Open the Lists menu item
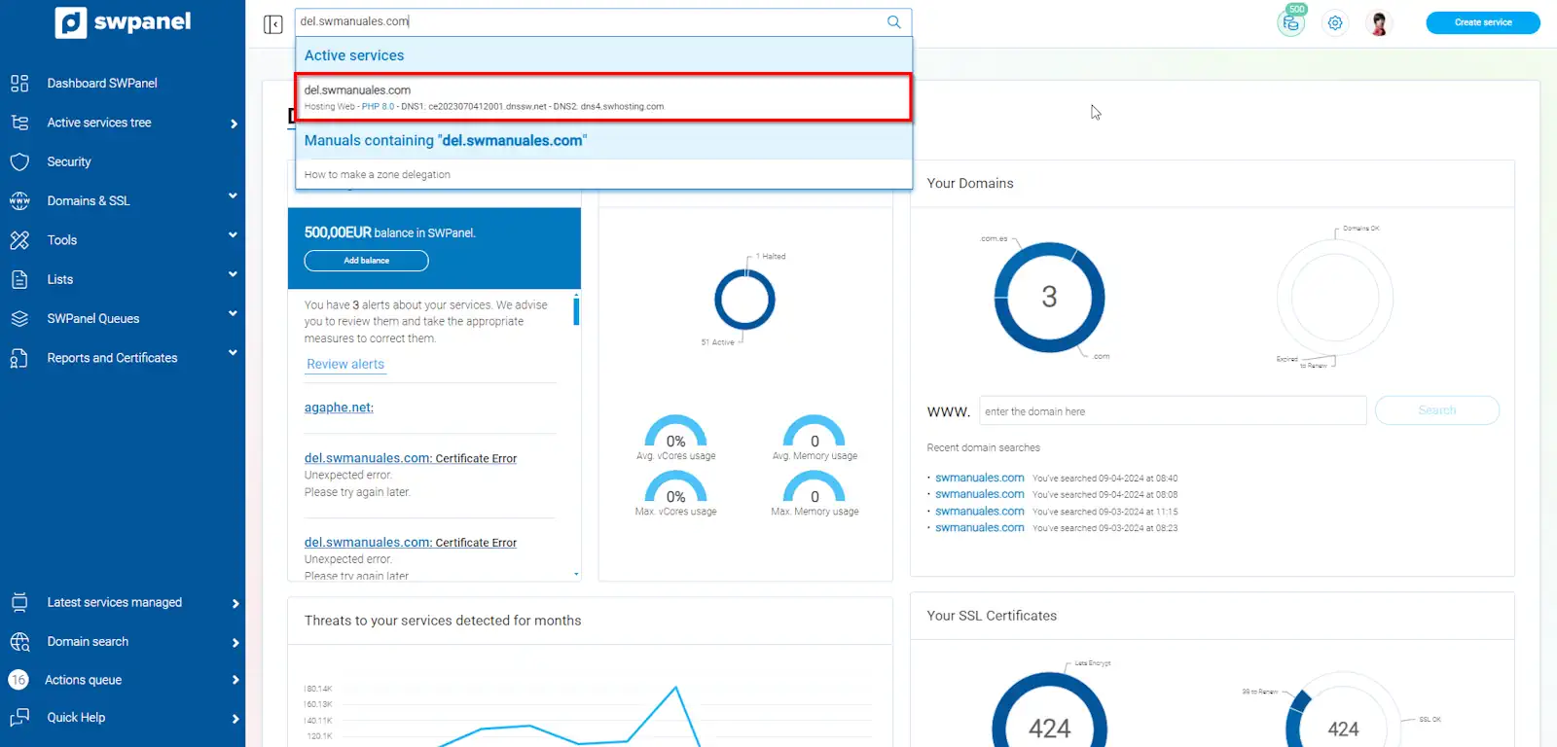Image resolution: width=1557 pixels, height=747 pixels. pyautogui.click(x=60, y=279)
